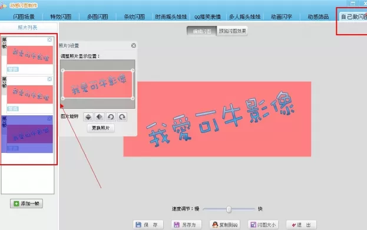
Task: Click the green plus icon on 添加一帧
Action: pyautogui.click(x=16, y=204)
